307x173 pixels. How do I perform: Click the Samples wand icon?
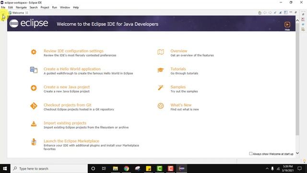(161, 87)
